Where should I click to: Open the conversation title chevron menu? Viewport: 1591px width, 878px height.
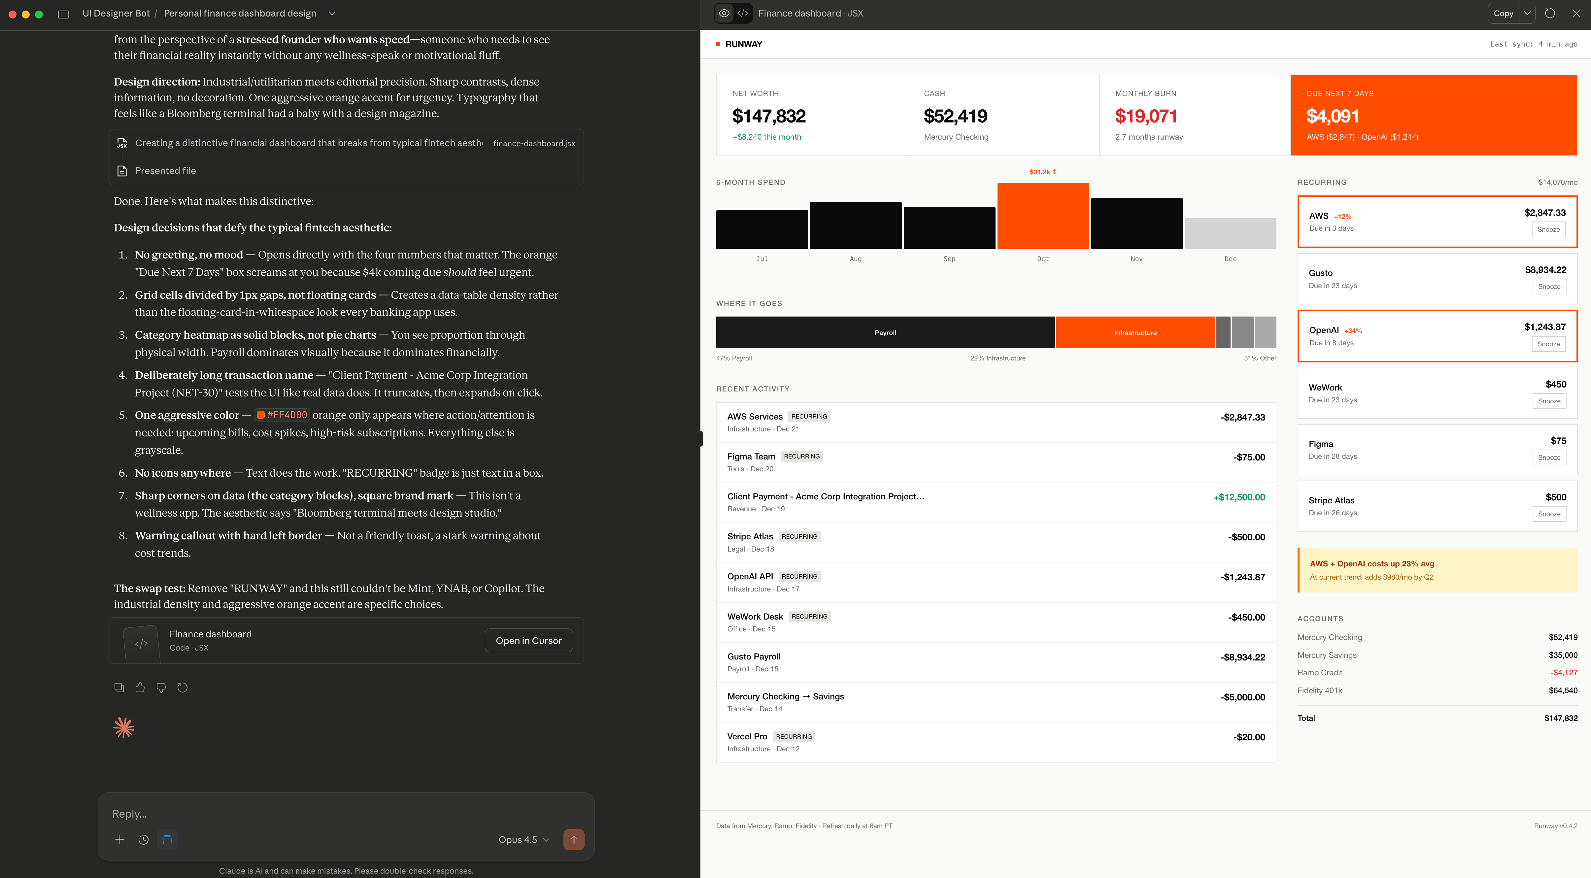332,13
